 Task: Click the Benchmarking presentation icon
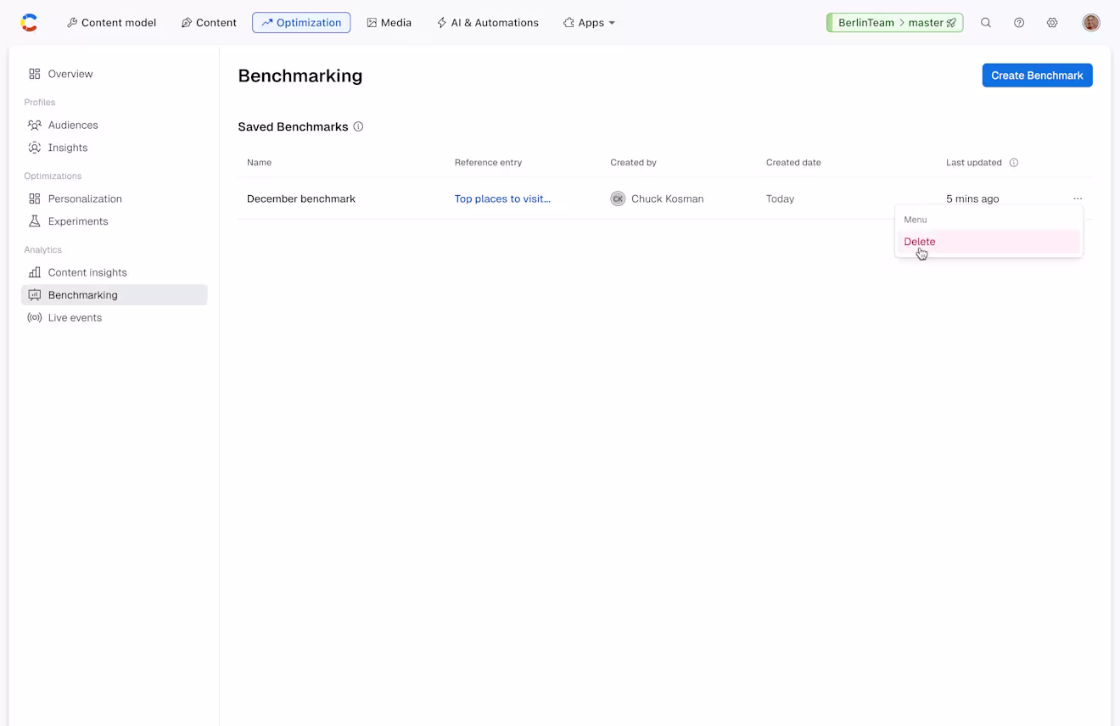35,295
